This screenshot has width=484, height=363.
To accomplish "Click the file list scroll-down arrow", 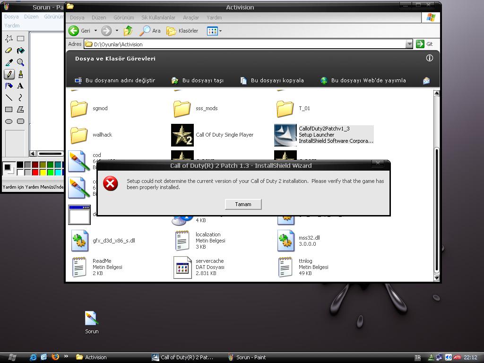I will tap(436, 277).
